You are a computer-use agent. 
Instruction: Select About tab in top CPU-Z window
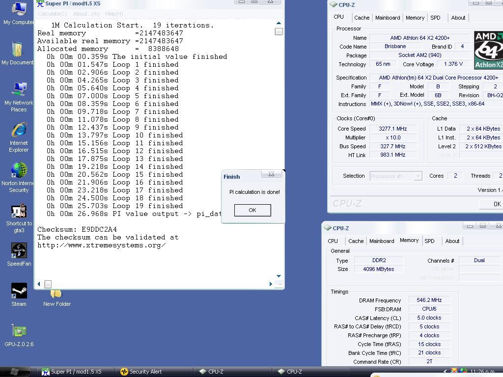click(x=458, y=18)
